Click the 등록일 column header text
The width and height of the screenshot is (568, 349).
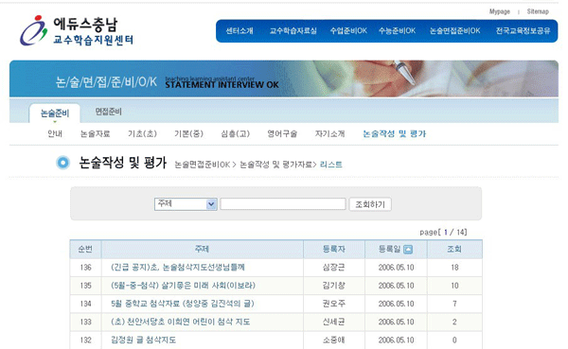coord(389,249)
